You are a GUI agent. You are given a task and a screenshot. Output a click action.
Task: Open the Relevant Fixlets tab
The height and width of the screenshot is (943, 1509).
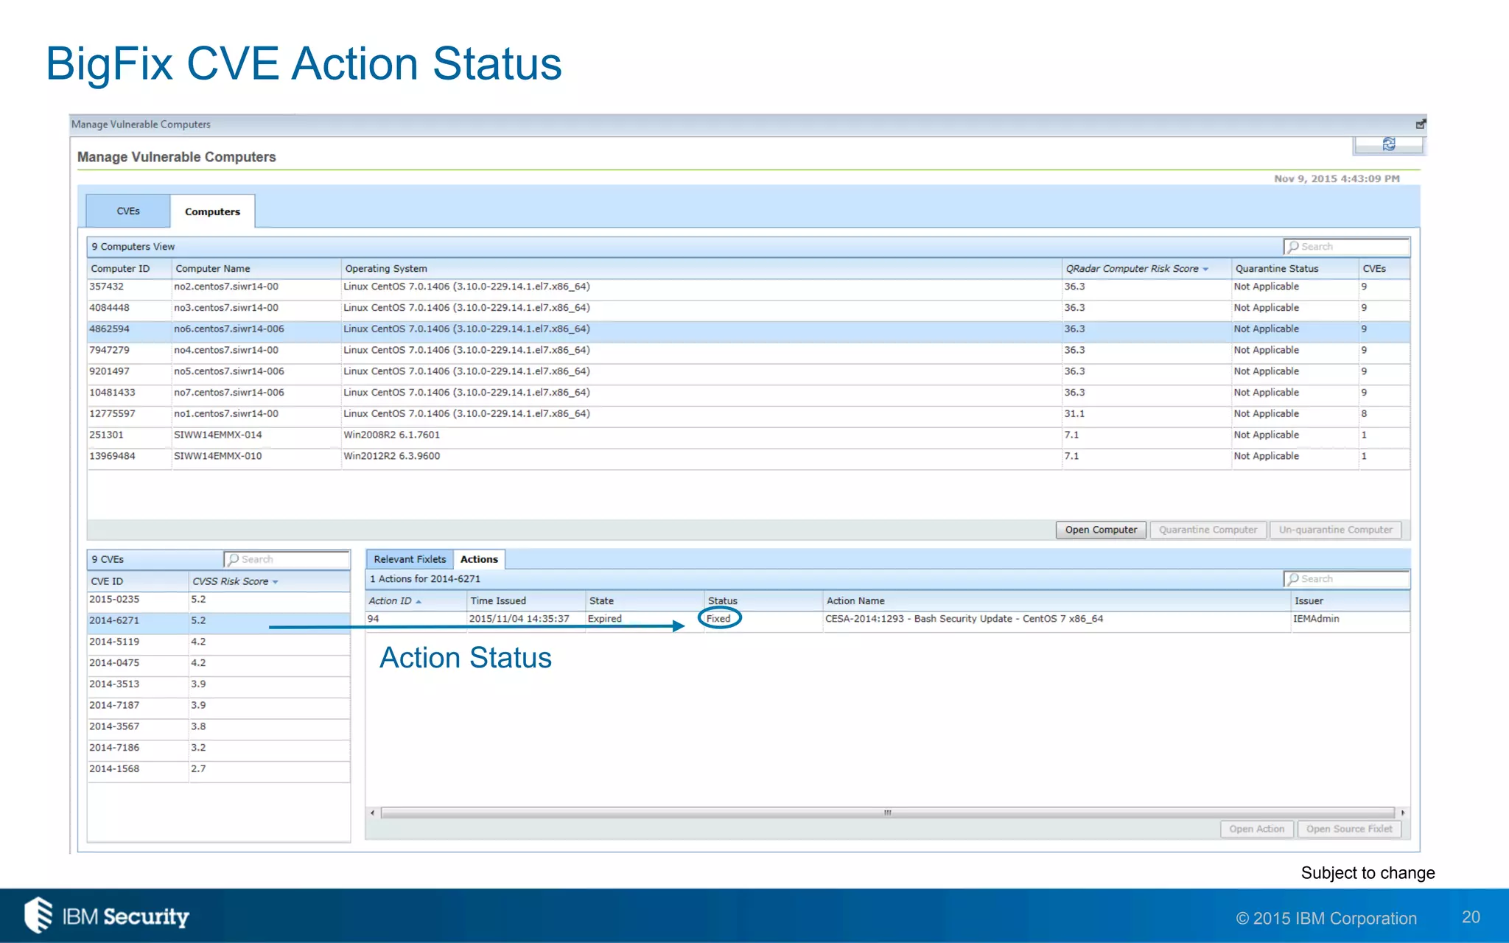pyautogui.click(x=410, y=559)
